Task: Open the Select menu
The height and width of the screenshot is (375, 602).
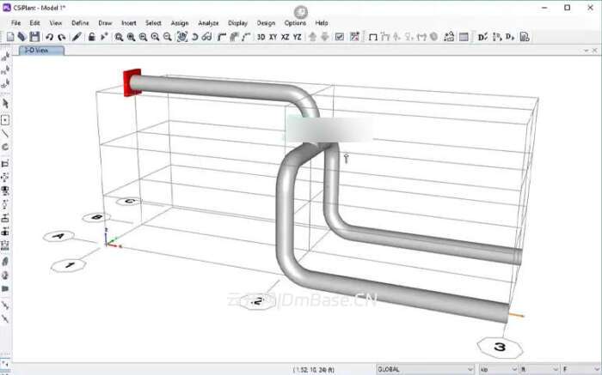Action: pos(154,23)
